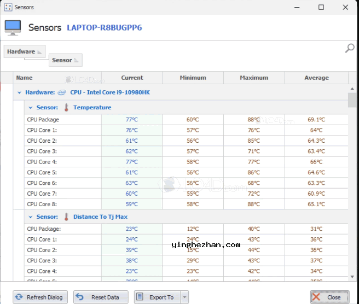This screenshot has width=359, height=304.
Task: Select CPU Core 7 row name
Action: 42,194
